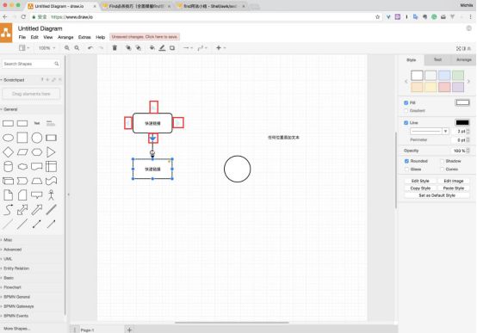Click the Zoom In magnifier icon
This screenshot has width=477, height=333.
click(x=67, y=47)
